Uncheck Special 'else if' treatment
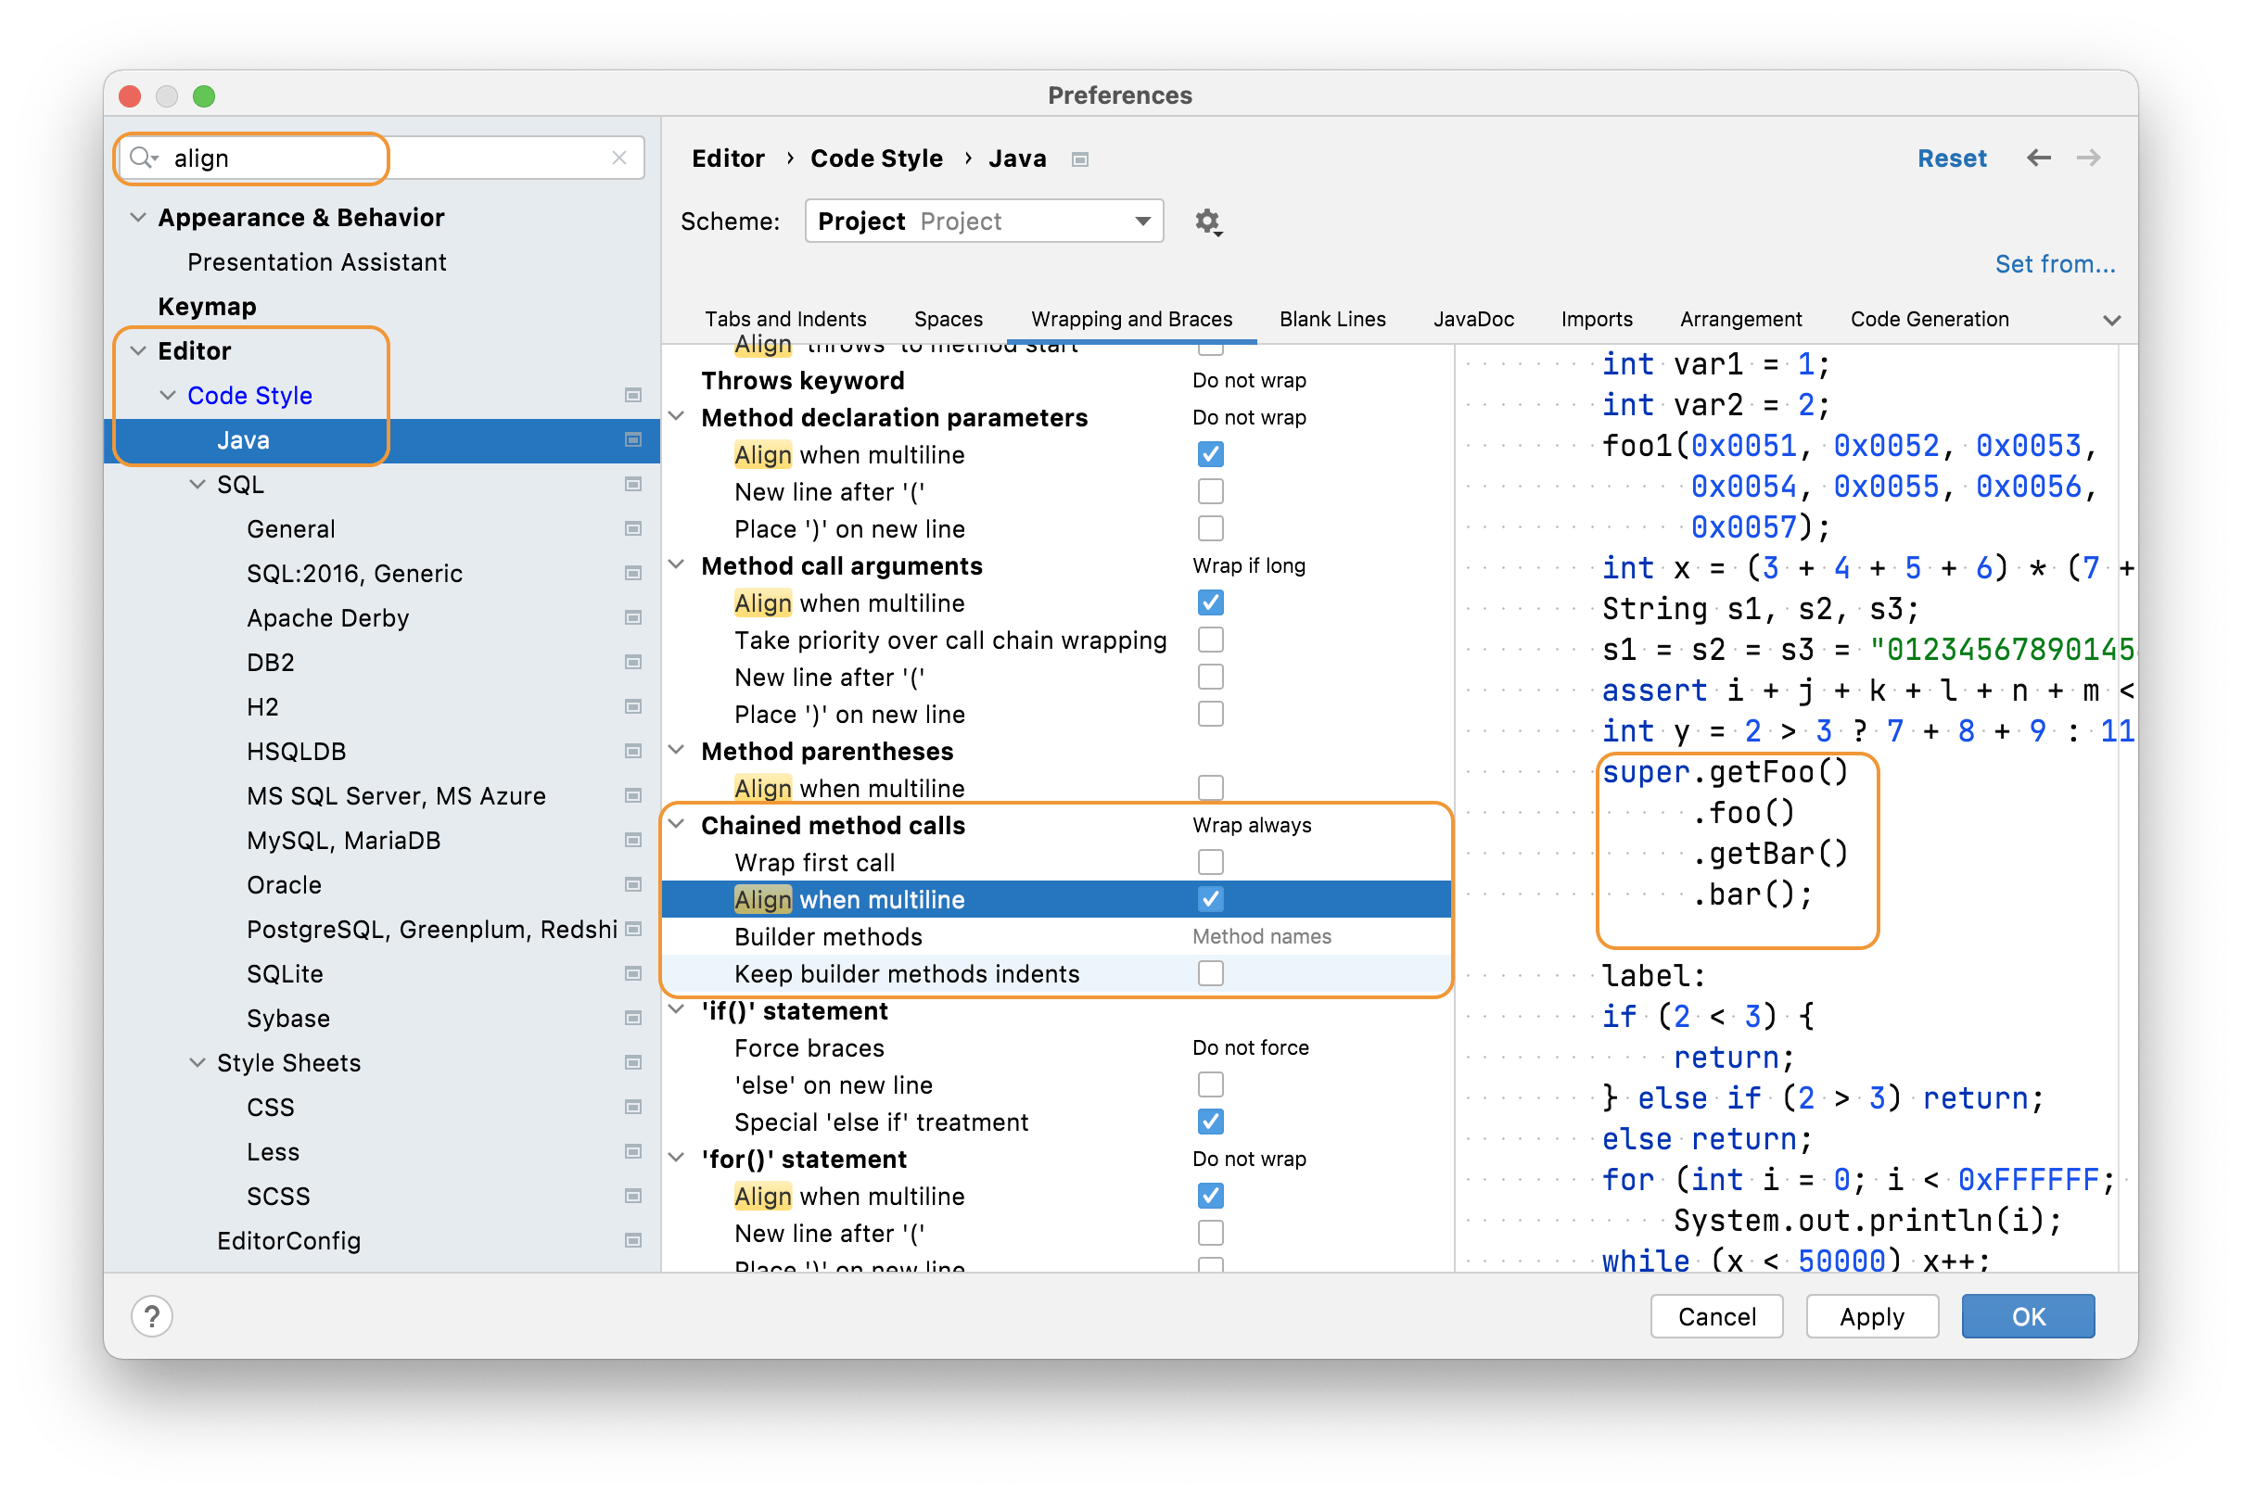Screen dimensions: 2242x1496 point(1210,1122)
